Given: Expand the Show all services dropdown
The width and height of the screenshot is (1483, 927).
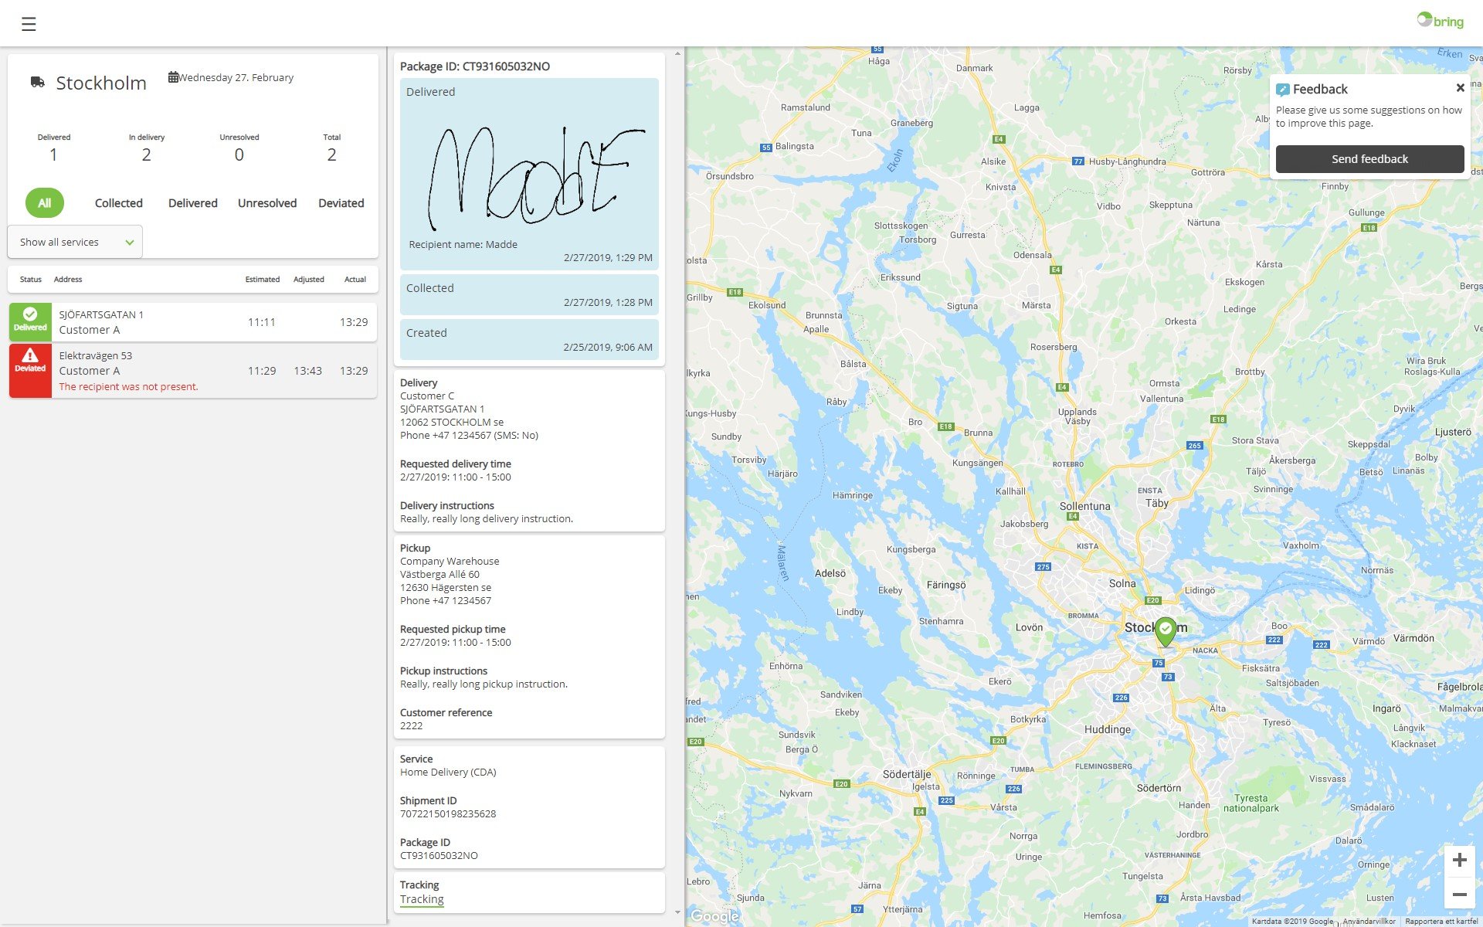Looking at the screenshot, I should (75, 242).
